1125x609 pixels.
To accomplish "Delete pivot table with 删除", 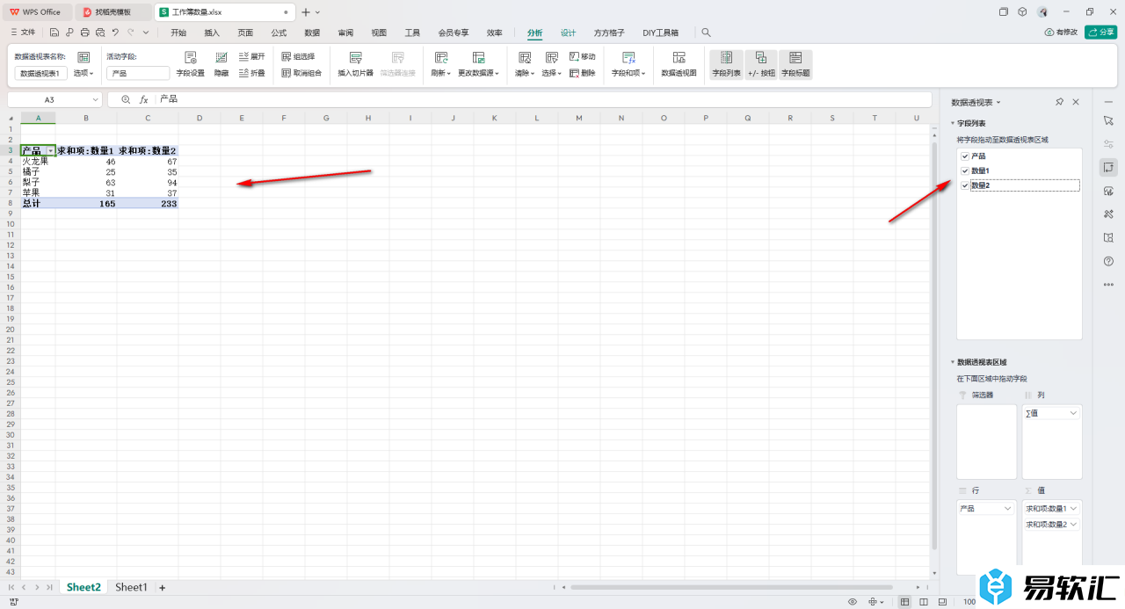I will [x=582, y=73].
